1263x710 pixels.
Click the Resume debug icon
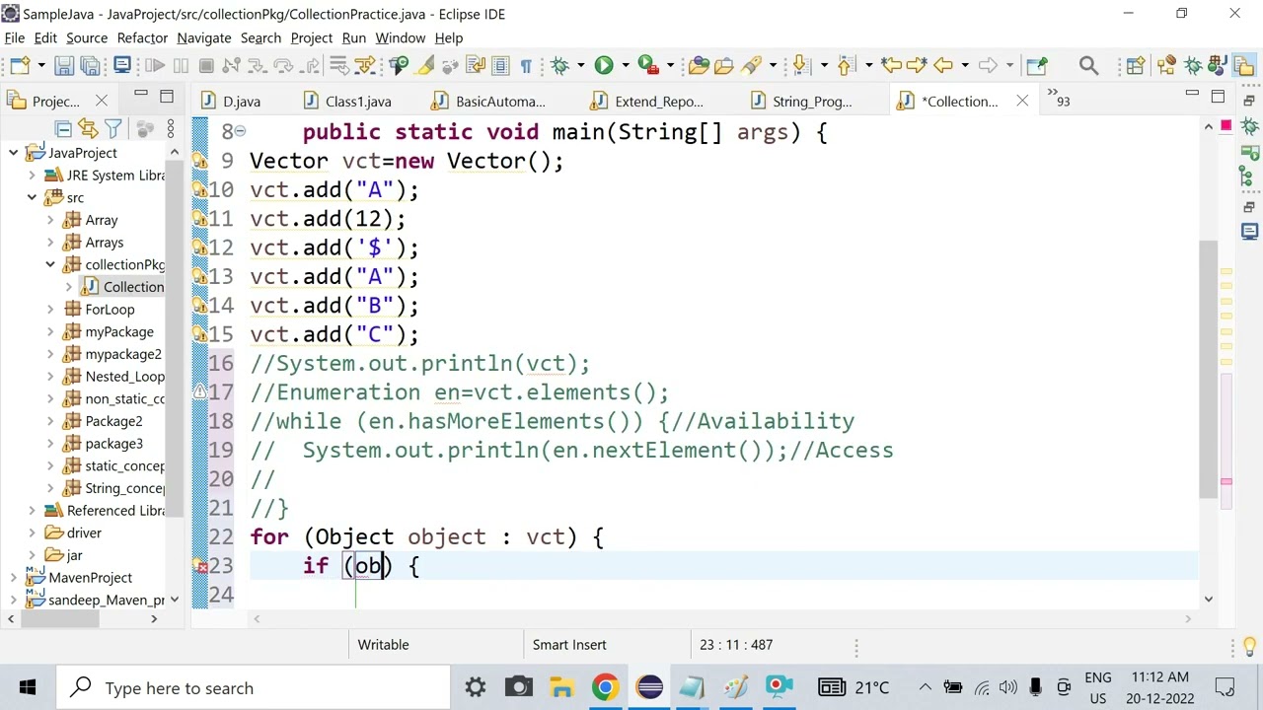[x=155, y=66]
